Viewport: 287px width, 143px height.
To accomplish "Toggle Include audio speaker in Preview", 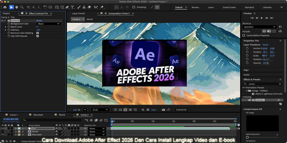I will (x=269, y=31).
